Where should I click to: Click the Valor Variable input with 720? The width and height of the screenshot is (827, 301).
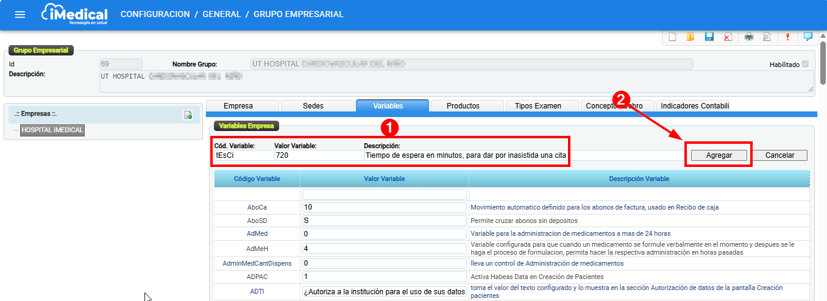click(x=317, y=155)
